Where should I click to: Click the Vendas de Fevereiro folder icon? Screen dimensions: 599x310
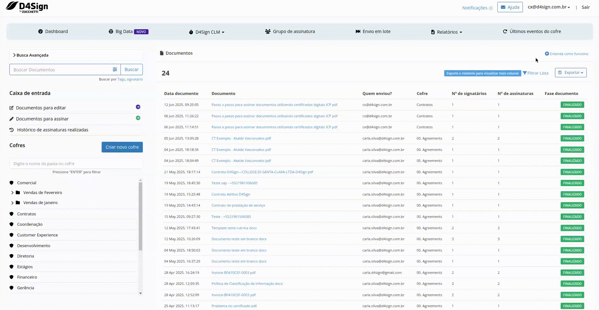(18, 192)
